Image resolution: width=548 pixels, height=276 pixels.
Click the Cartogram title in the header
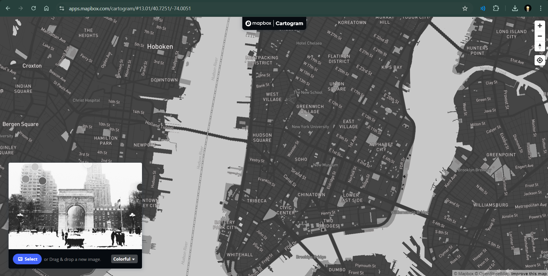[289, 23]
